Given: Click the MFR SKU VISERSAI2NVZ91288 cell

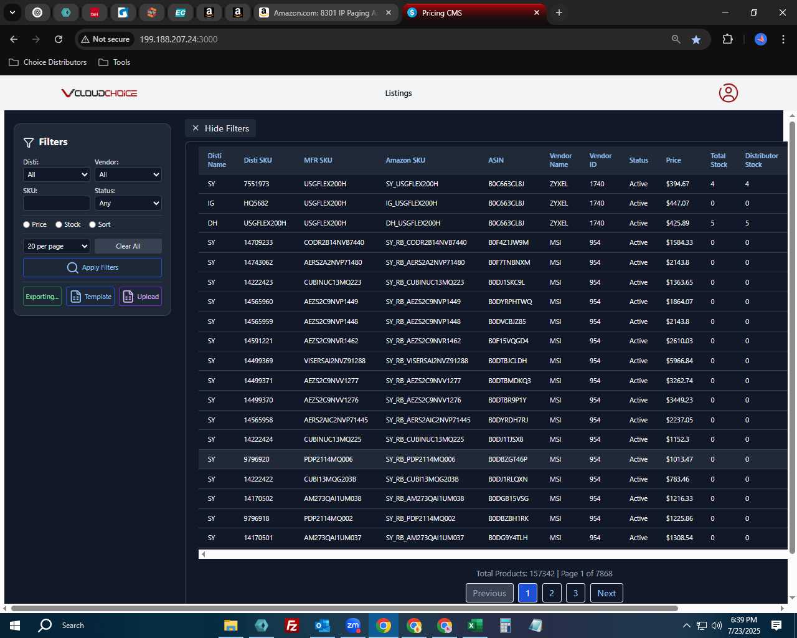Looking at the screenshot, I should (334, 361).
